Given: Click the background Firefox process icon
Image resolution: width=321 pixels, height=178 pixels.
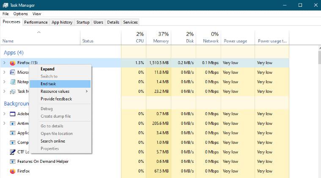Looking at the screenshot, I should click(12, 171).
